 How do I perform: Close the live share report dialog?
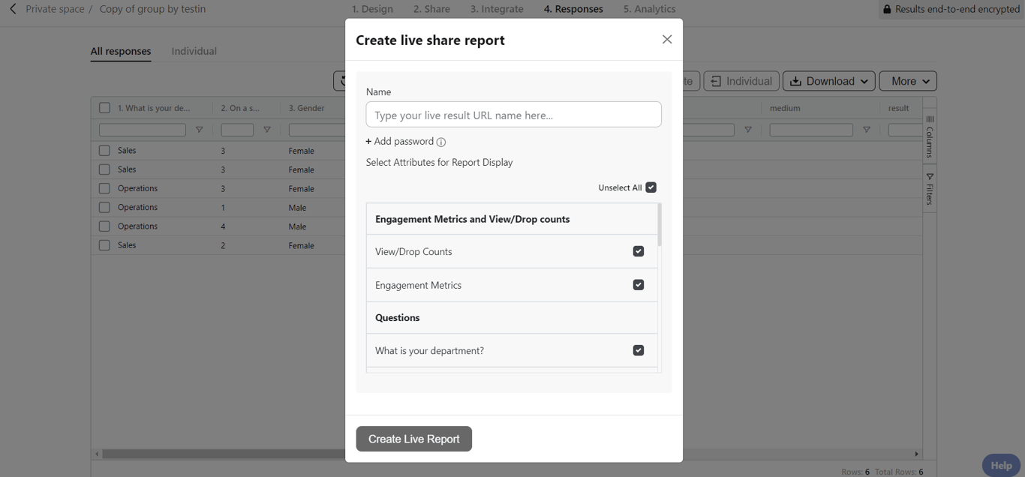[x=667, y=40]
